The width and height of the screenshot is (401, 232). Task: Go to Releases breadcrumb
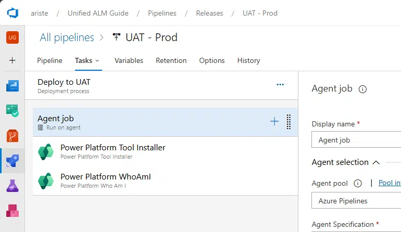click(x=209, y=13)
